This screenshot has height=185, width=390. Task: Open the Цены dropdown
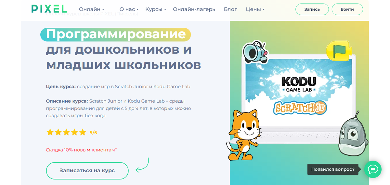pos(255,9)
